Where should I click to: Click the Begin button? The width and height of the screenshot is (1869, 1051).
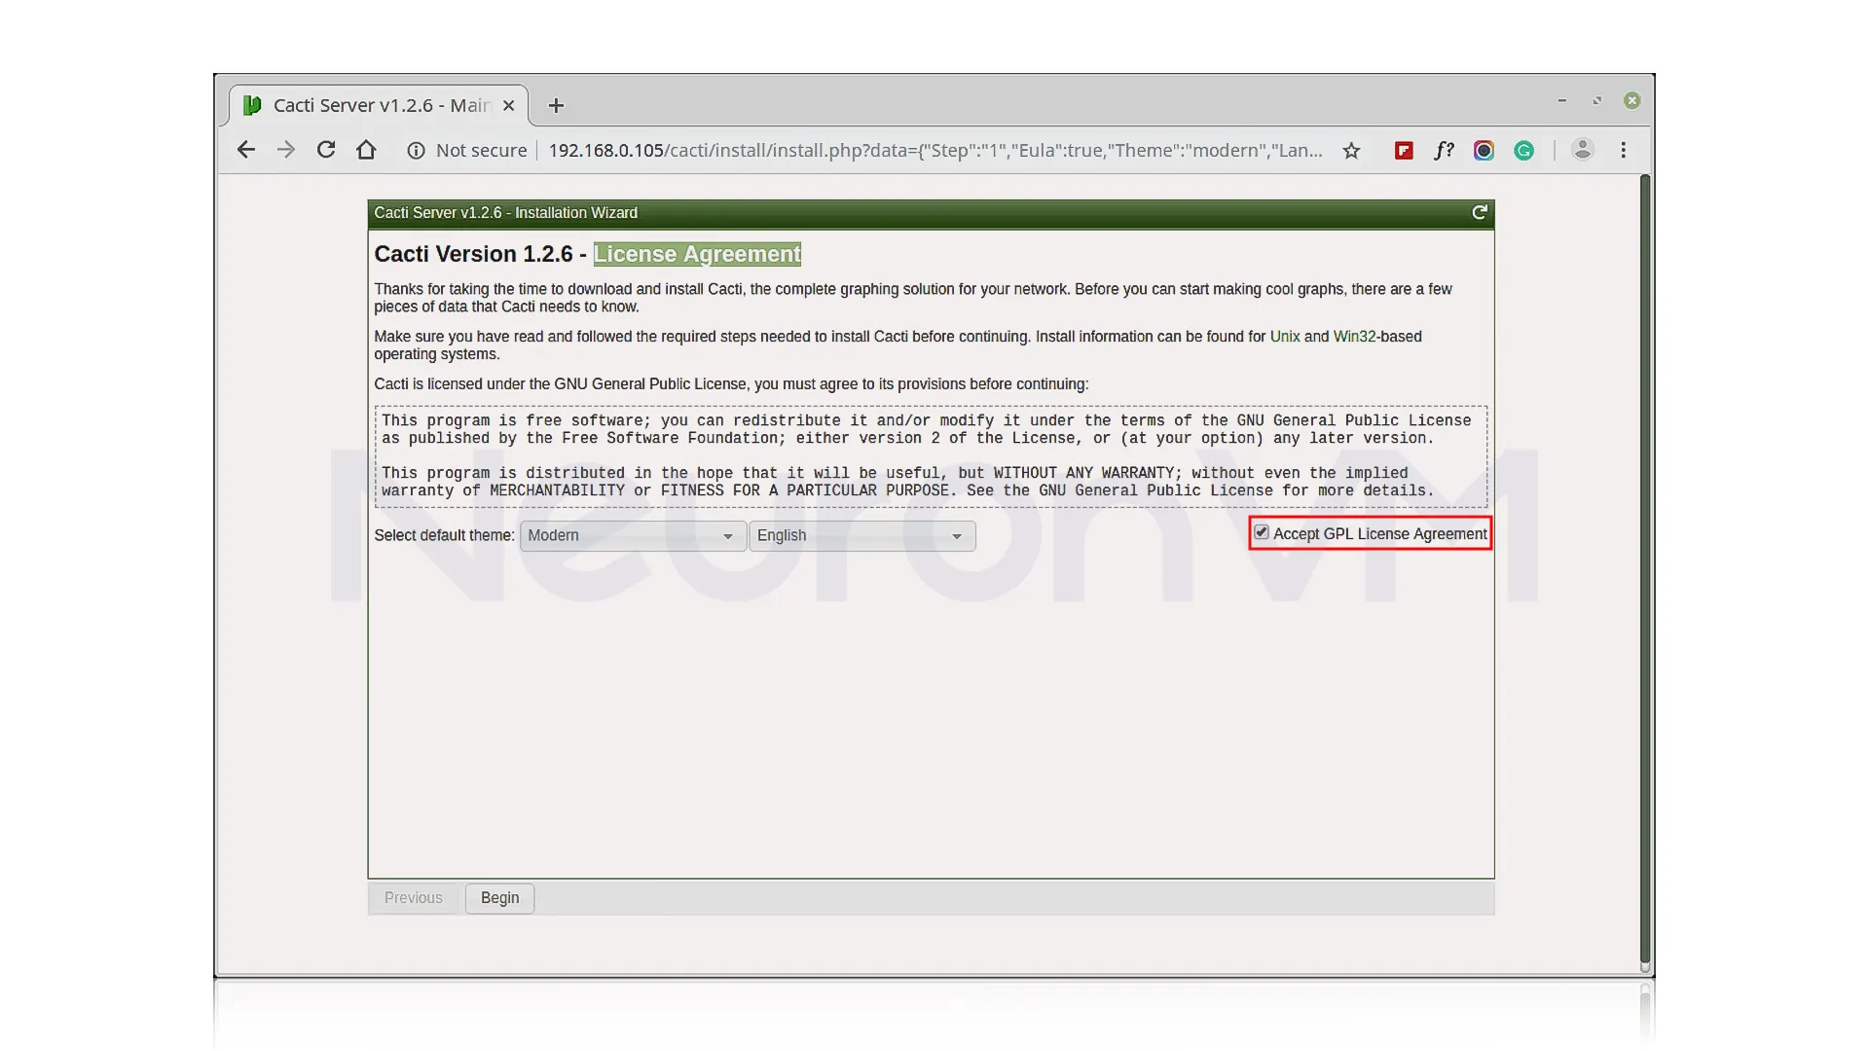(x=499, y=897)
